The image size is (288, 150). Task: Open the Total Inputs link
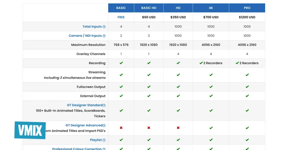click(92, 27)
